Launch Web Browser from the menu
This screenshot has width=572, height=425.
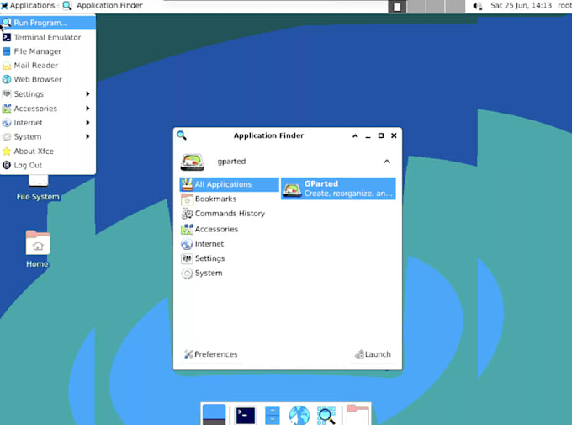(48, 80)
